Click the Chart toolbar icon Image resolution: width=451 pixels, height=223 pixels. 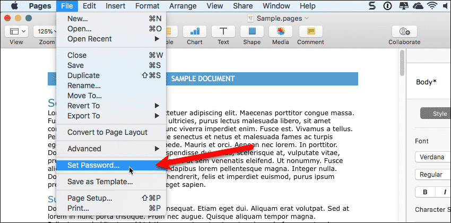[x=195, y=31]
